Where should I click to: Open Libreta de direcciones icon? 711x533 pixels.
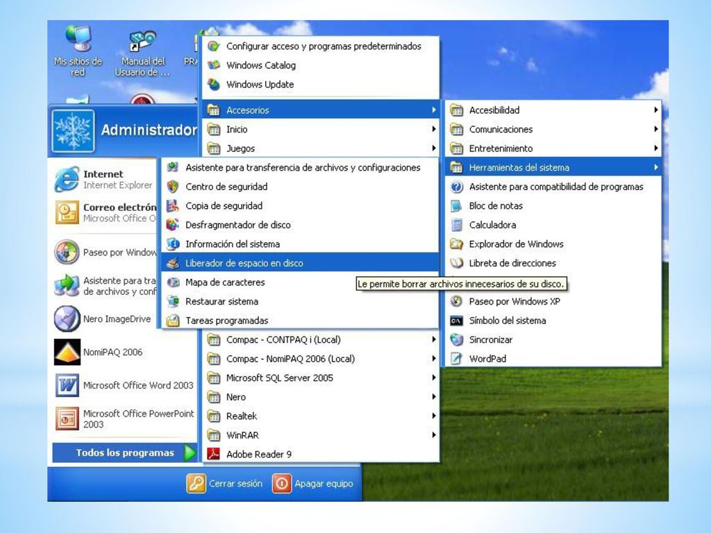(456, 263)
